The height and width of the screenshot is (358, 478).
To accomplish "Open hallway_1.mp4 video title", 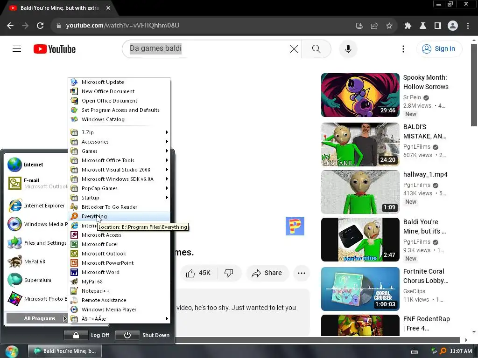I will click(425, 174).
